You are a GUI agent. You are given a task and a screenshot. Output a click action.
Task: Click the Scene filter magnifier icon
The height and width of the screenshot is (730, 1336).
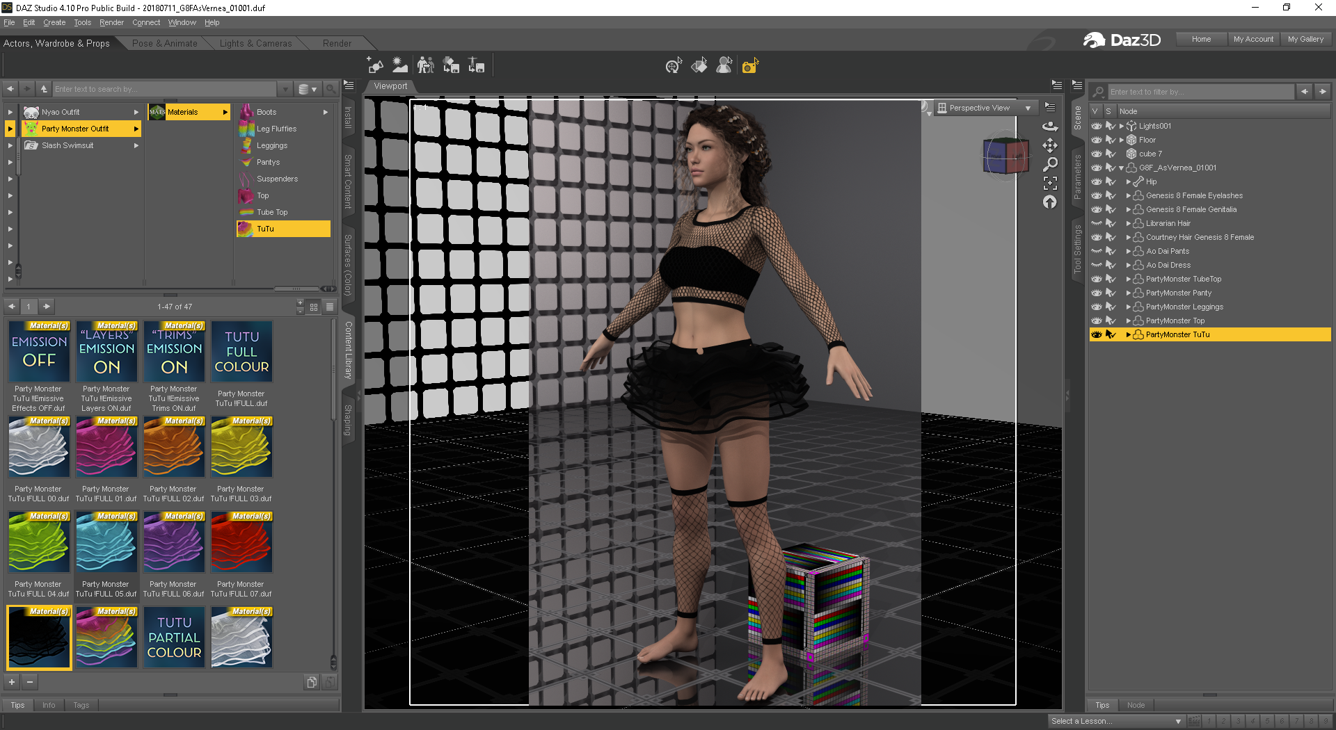click(1099, 92)
